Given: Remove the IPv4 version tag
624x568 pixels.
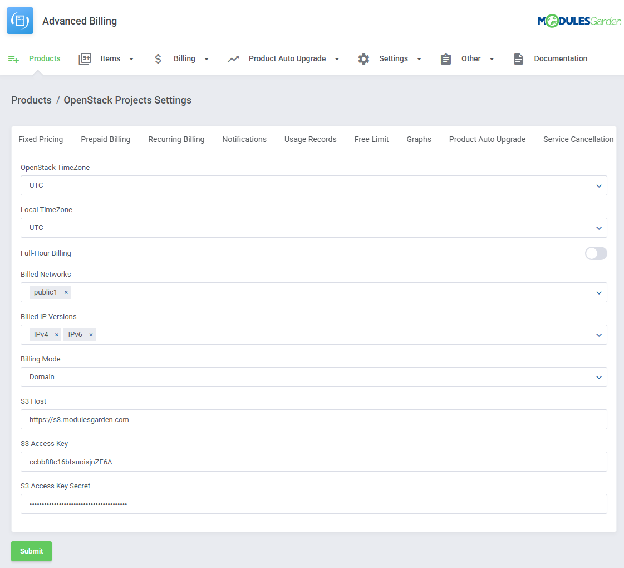Looking at the screenshot, I should (x=57, y=335).
